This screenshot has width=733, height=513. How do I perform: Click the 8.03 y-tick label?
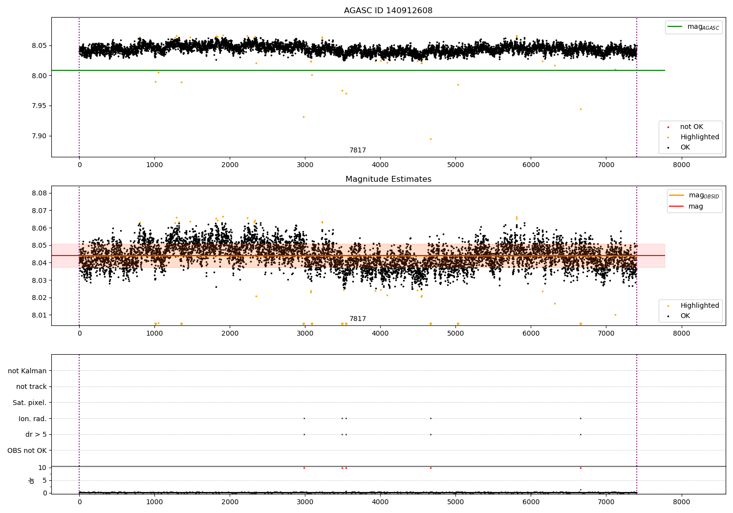[x=39, y=280]
